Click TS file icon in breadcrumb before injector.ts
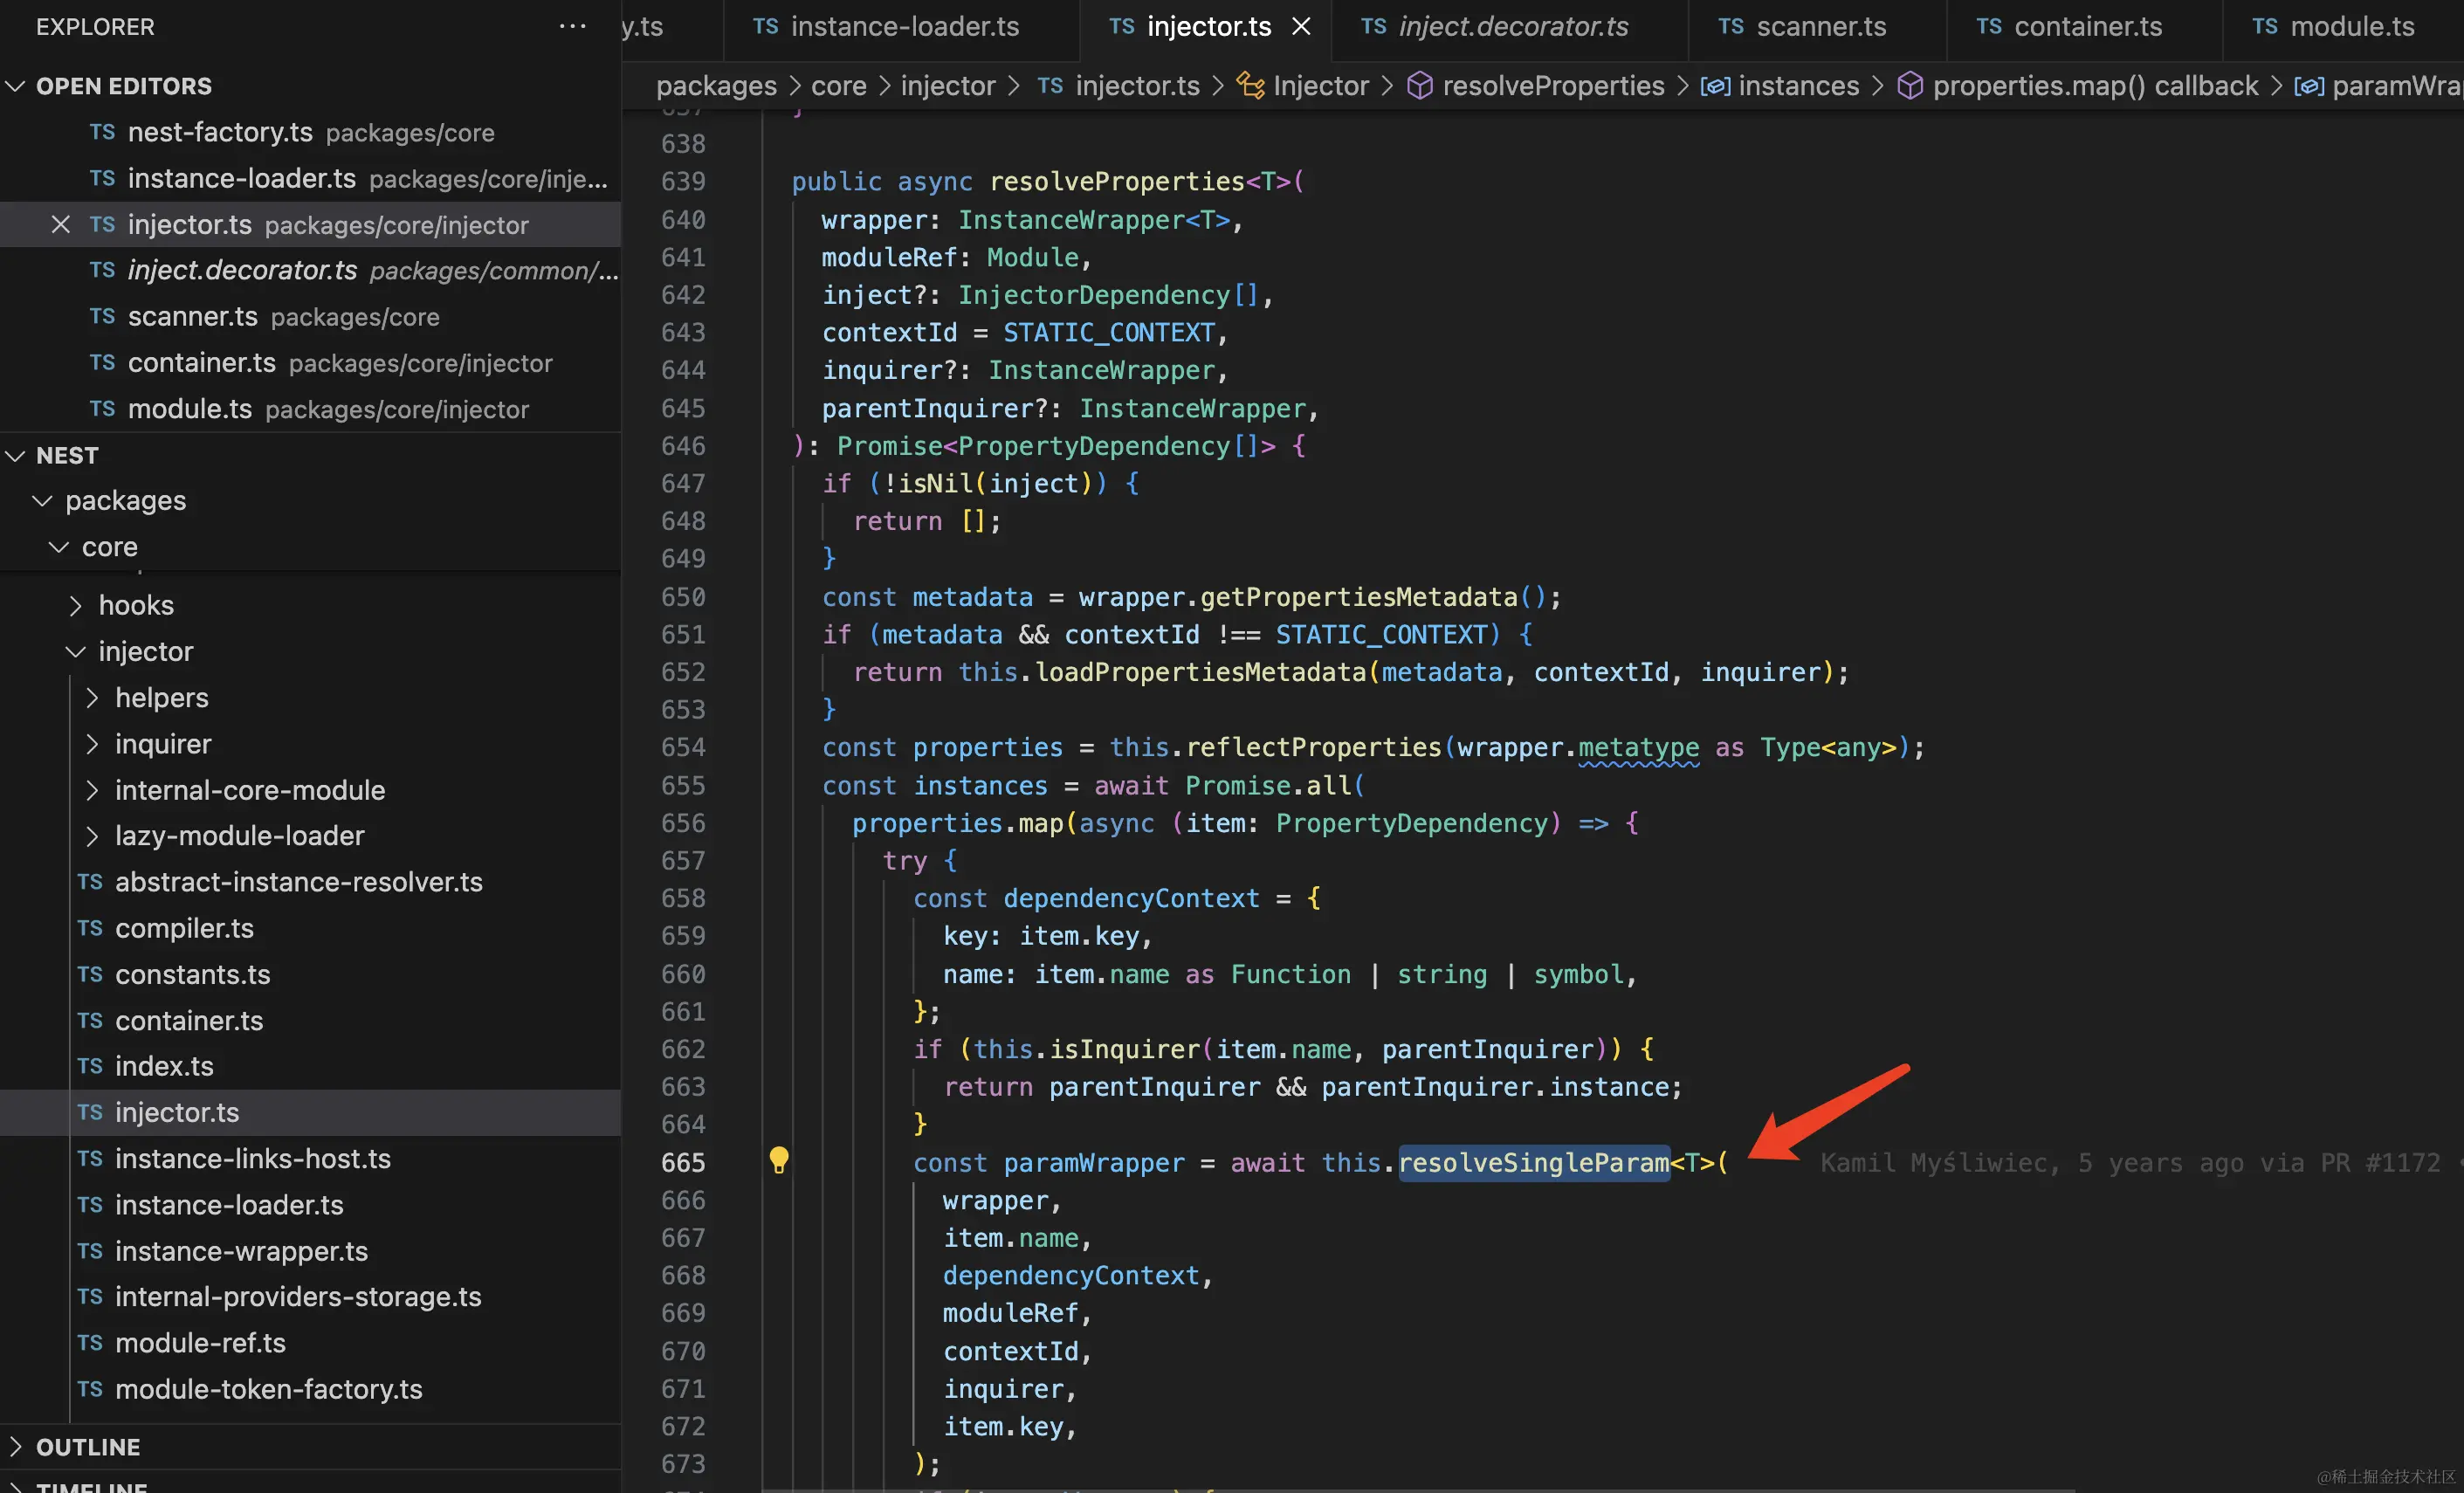 [x=1050, y=86]
